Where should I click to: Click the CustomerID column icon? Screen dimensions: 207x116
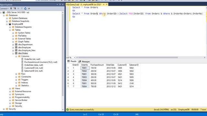coord(22,68)
